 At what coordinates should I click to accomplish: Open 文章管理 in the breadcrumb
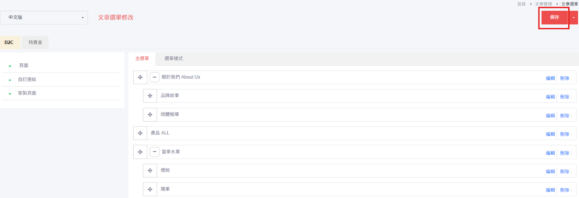coord(544,4)
